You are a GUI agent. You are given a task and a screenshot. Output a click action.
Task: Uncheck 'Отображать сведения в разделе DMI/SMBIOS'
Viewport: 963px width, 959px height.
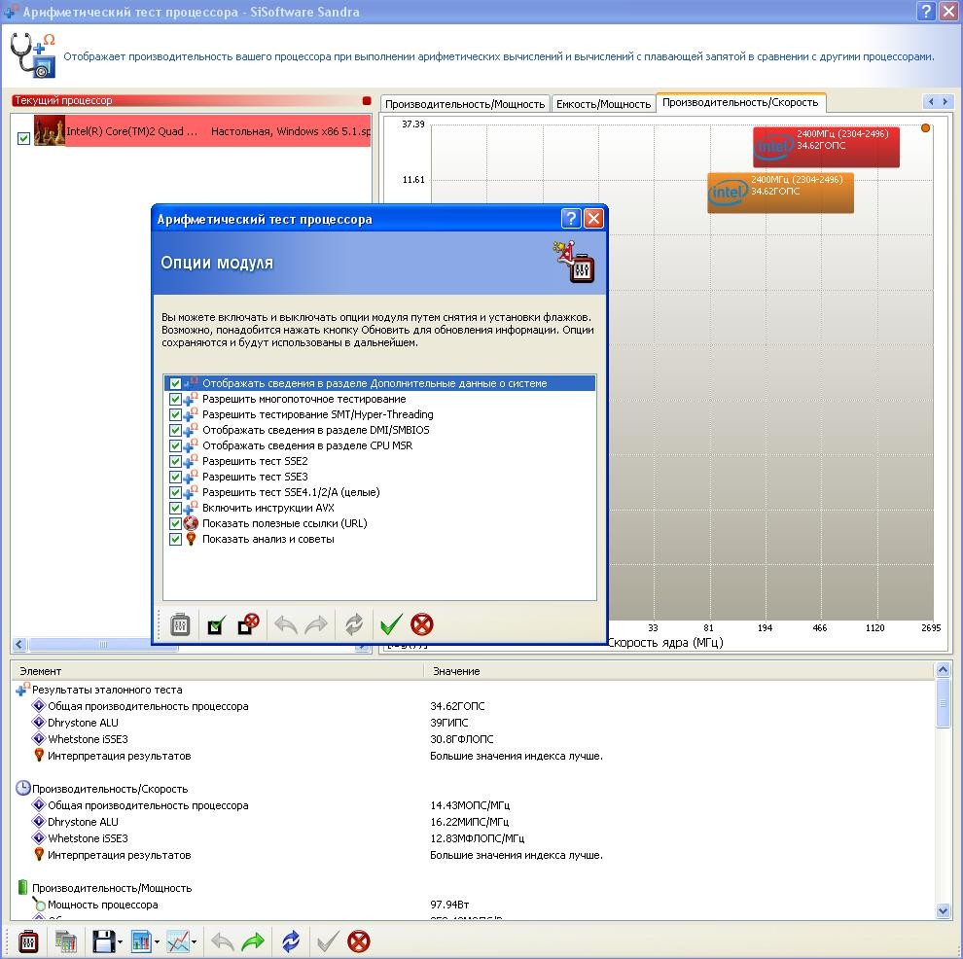coord(175,431)
